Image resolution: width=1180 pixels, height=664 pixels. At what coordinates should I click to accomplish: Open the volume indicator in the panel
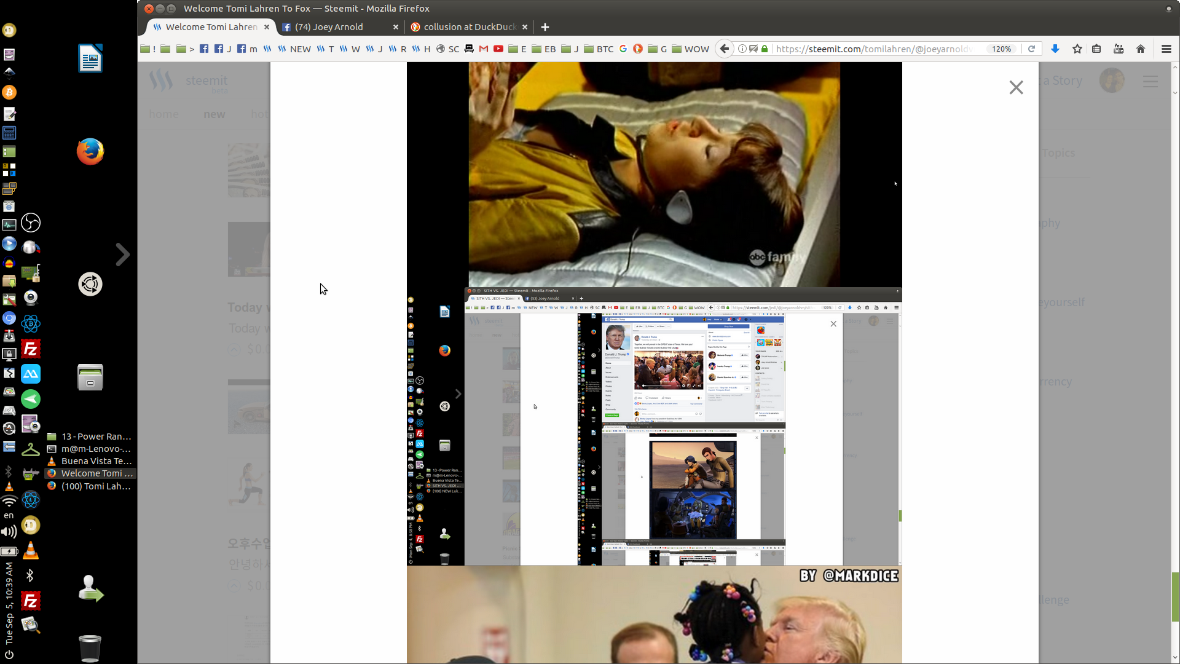[x=9, y=532]
